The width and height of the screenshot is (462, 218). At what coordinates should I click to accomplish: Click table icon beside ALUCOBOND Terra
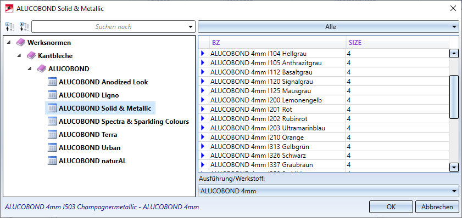pos(52,135)
